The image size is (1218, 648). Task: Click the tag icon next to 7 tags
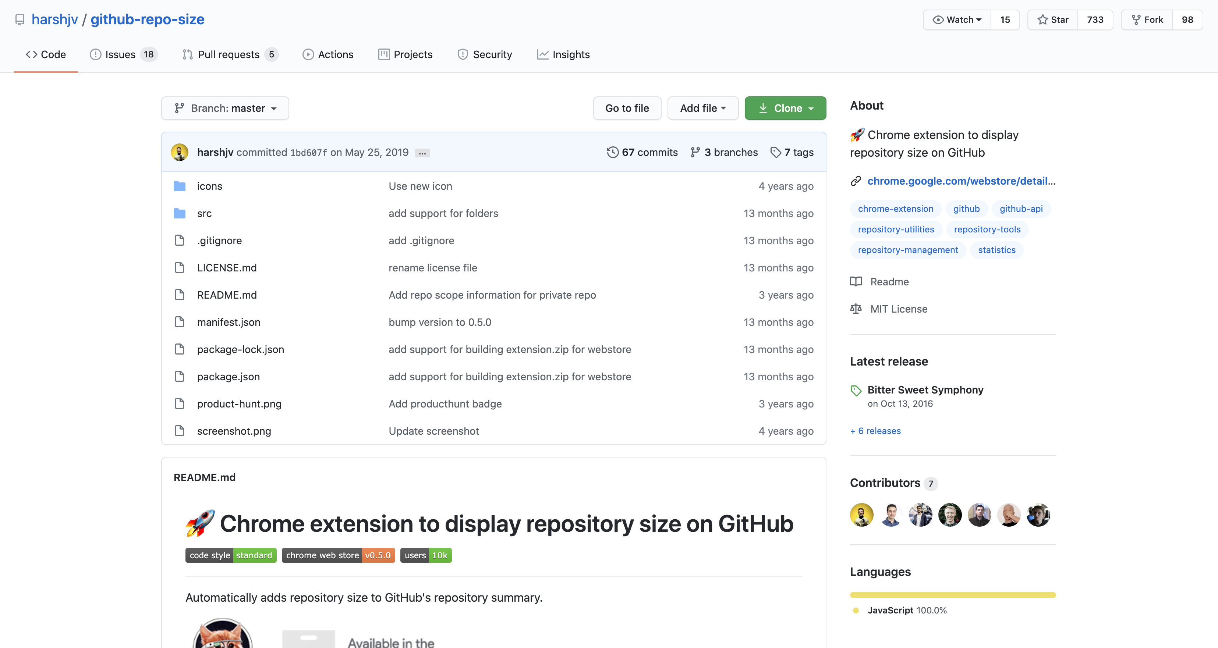point(775,152)
